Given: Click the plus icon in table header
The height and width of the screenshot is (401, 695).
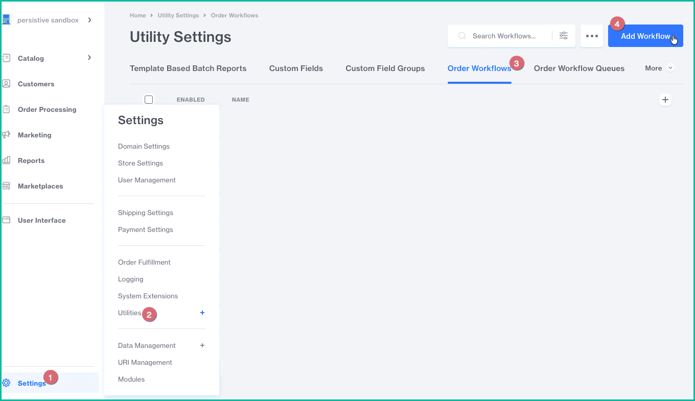Looking at the screenshot, I should tap(665, 100).
